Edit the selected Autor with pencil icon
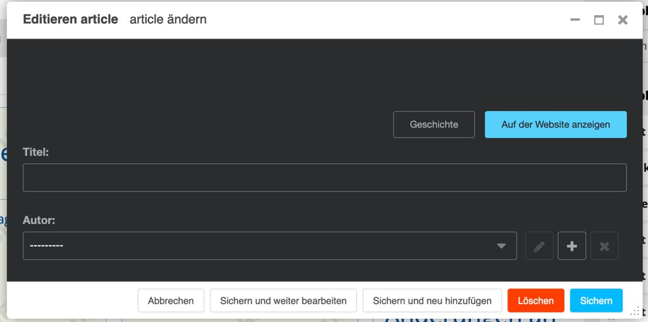The width and height of the screenshot is (648, 322). (x=539, y=246)
